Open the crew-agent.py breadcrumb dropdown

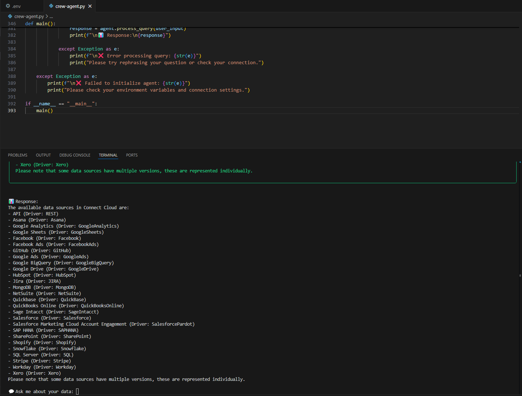click(x=29, y=16)
